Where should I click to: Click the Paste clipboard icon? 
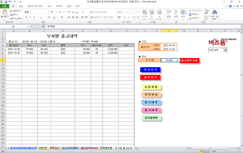(5, 12)
